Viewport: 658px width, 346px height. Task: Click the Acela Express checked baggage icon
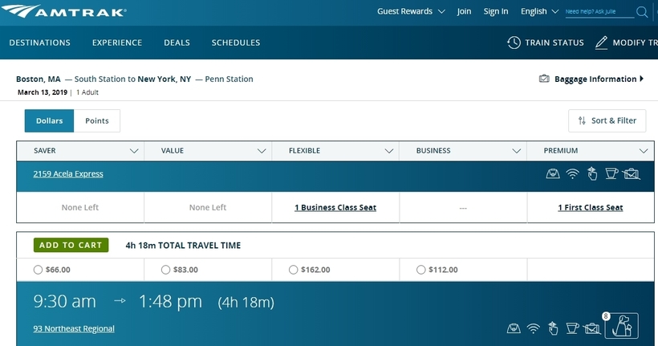pyautogui.click(x=632, y=173)
